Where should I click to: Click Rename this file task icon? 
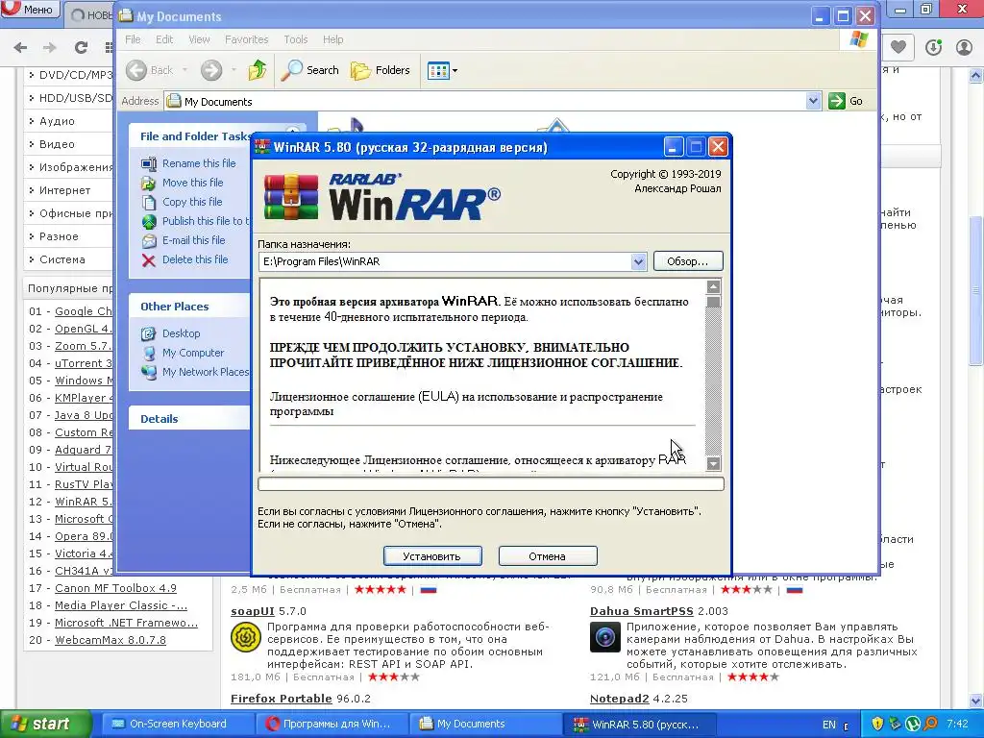point(149,163)
